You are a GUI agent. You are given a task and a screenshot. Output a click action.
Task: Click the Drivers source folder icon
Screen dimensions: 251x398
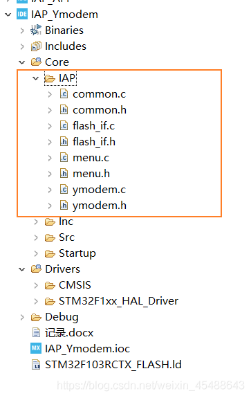click(36, 269)
